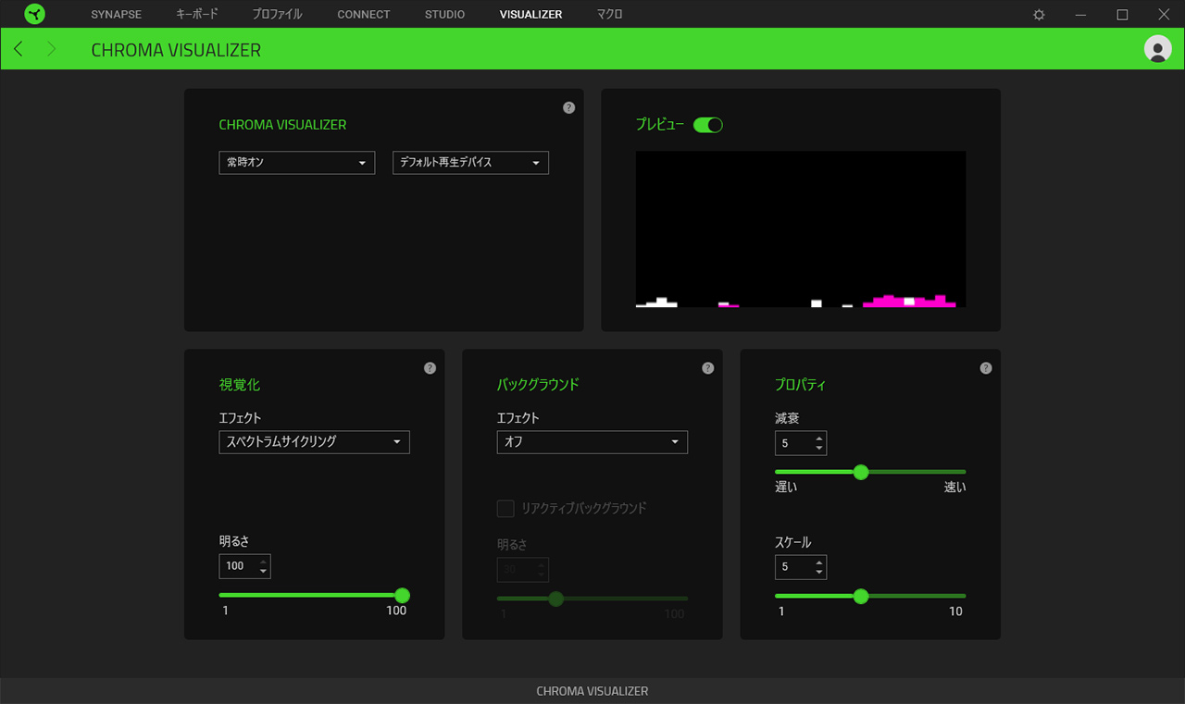Open the background エフェクト オフ dropdown

point(592,442)
